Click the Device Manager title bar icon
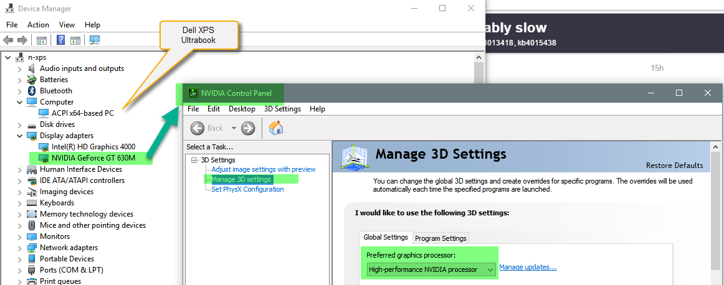 click(x=9, y=8)
